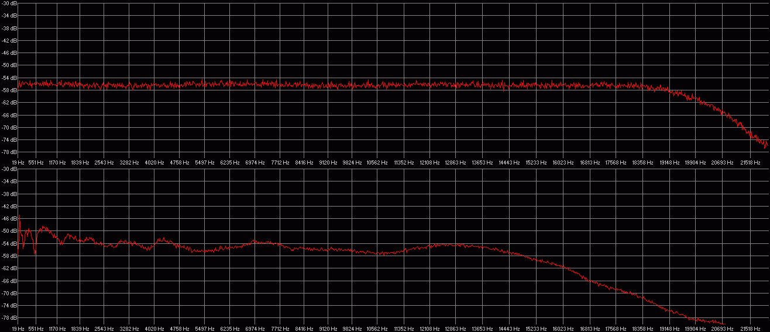Click the -38 dB label of lower graph
Screen dimensions: 770x332
(9, 194)
